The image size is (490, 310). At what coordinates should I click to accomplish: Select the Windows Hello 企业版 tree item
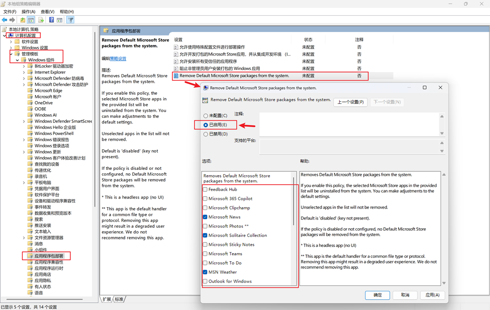pos(56,128)
